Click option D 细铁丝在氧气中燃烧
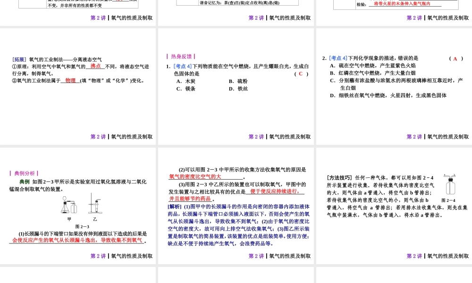 pyautogui.click(x=388, y=95)
